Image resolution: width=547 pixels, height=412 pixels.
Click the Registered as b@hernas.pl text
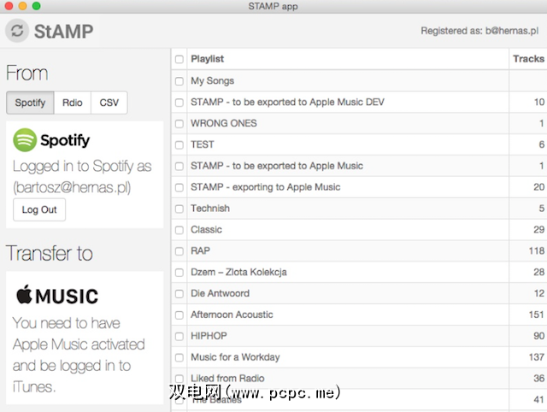pos(479,31)
